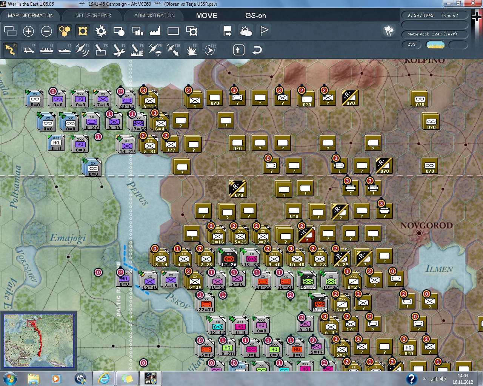
Task: Click the date and Turn 67 display
Action: 435,15
